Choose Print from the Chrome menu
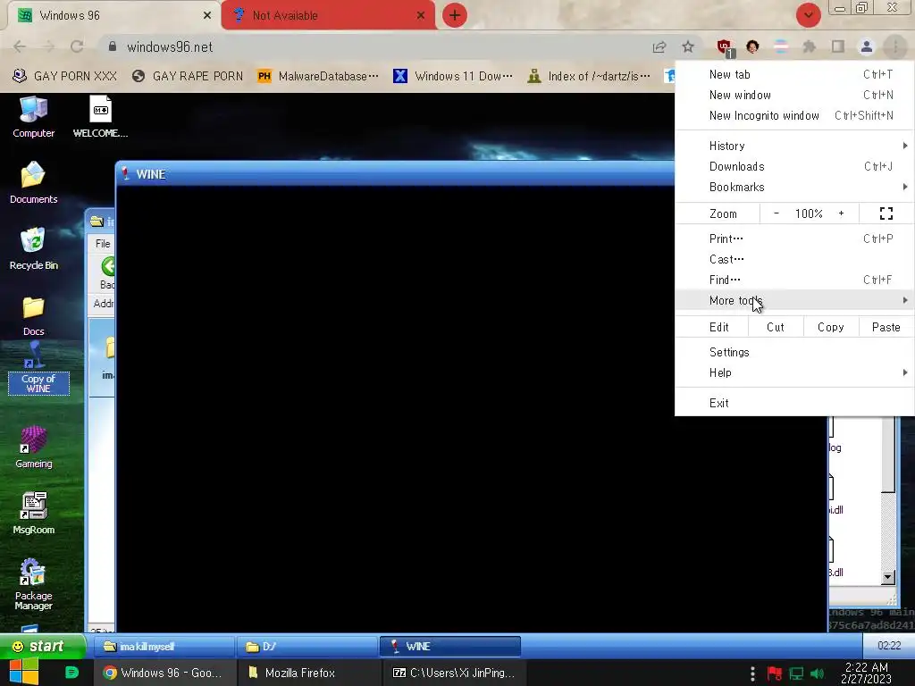Screen dimensions: 915x686 pos(794,238)
